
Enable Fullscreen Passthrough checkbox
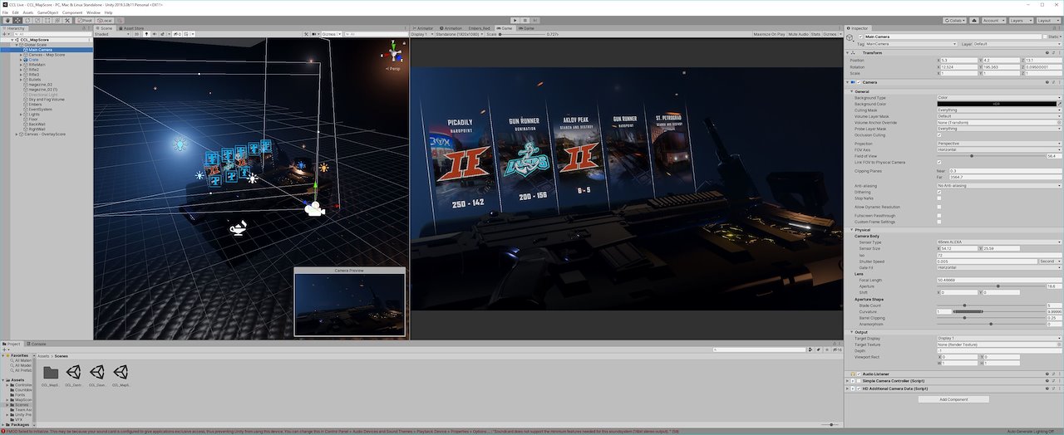coord(939,216)
